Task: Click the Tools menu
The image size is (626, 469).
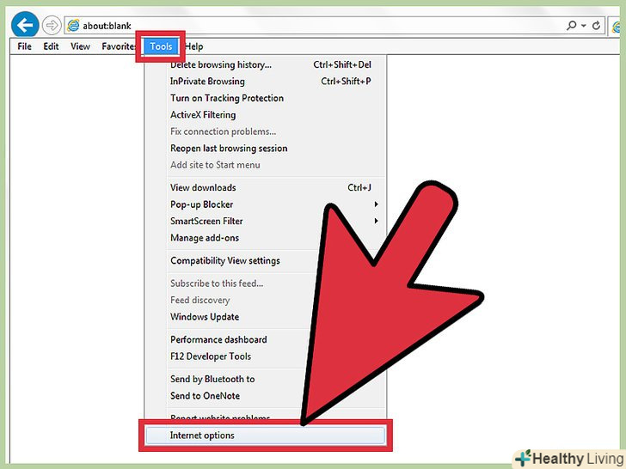Action: tap(161, 46)
